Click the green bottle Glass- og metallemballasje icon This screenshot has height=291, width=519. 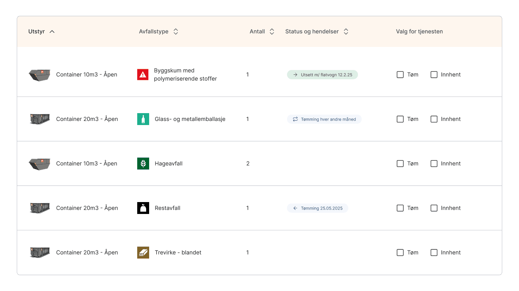(x=143, y=119)
